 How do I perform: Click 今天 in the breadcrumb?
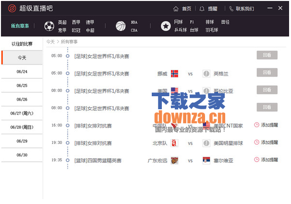point(50,42)
